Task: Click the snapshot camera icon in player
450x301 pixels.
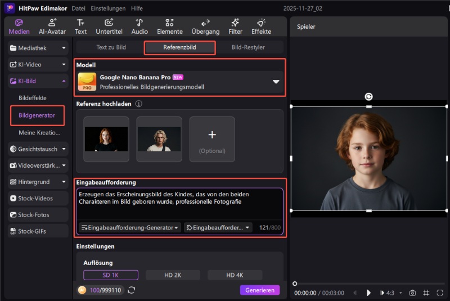Action: point(412,293)
